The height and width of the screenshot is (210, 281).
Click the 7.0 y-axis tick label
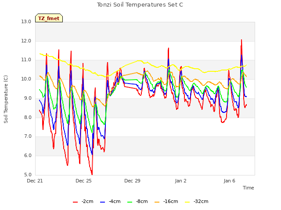point(28,136)
